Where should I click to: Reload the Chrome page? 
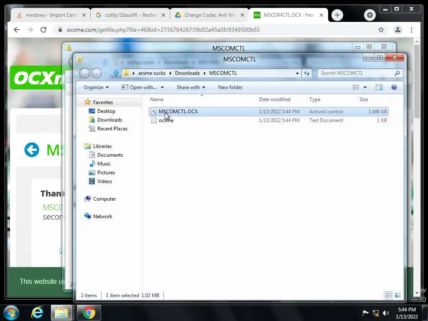click(x=43, y=30)
